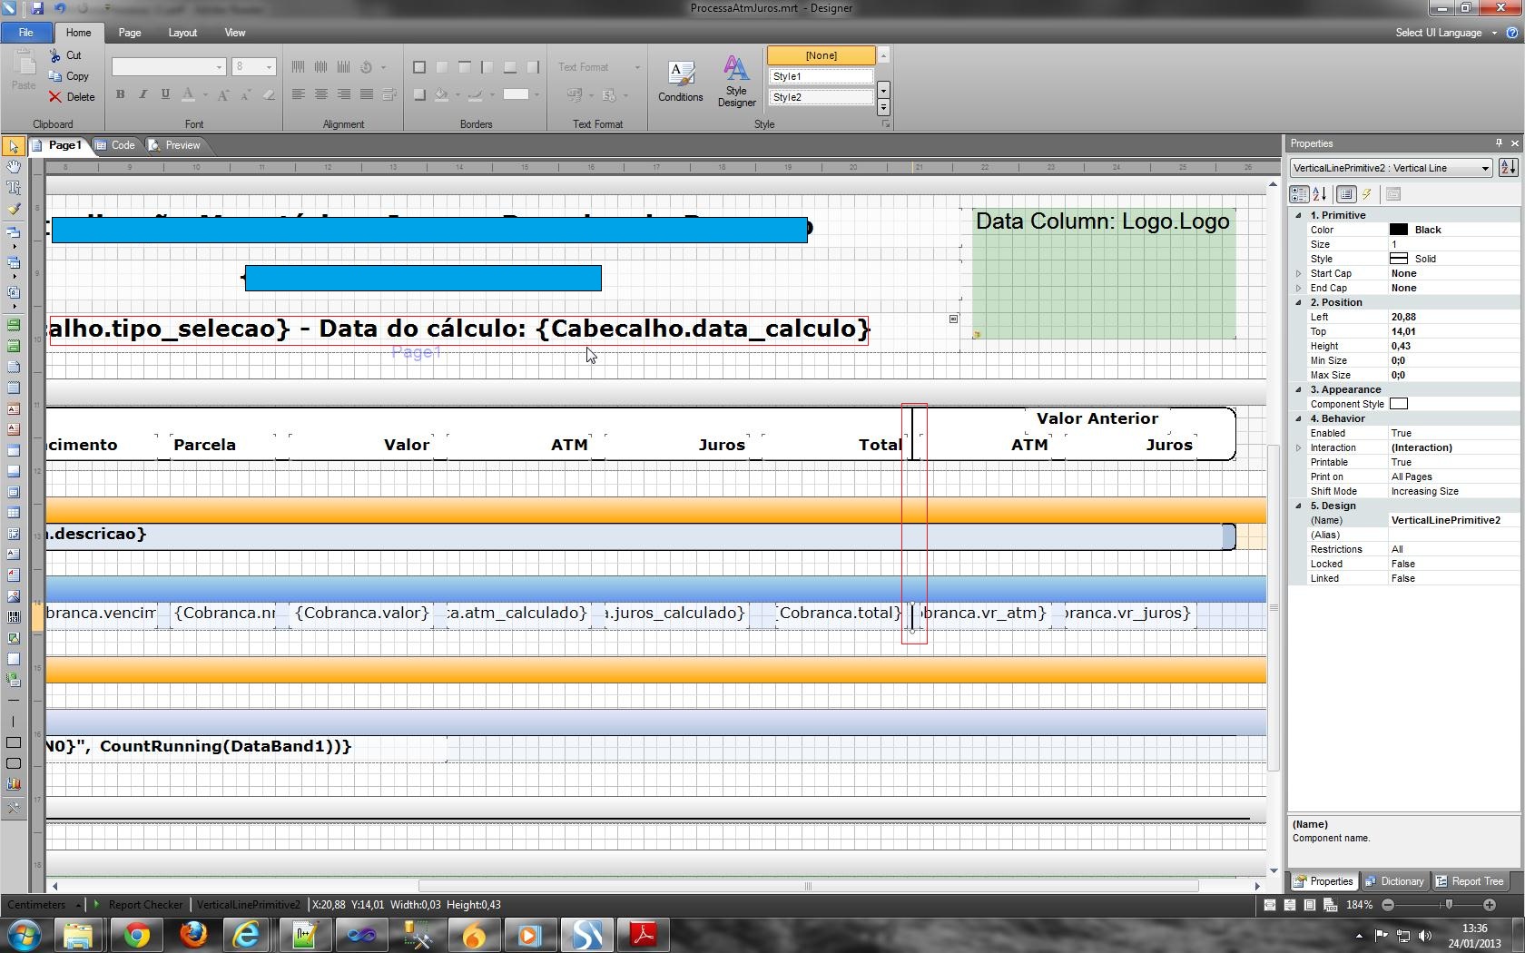Open the component selector dropdown in Properties
This screenshot has width=1525, height=953.
click(x=1485, y=168)
